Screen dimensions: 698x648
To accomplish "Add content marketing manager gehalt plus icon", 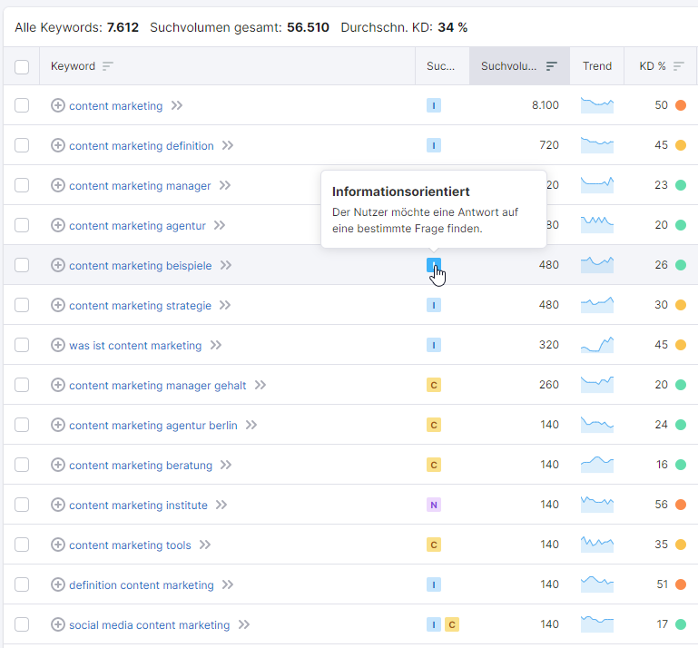I will click(x=58, y=385).
